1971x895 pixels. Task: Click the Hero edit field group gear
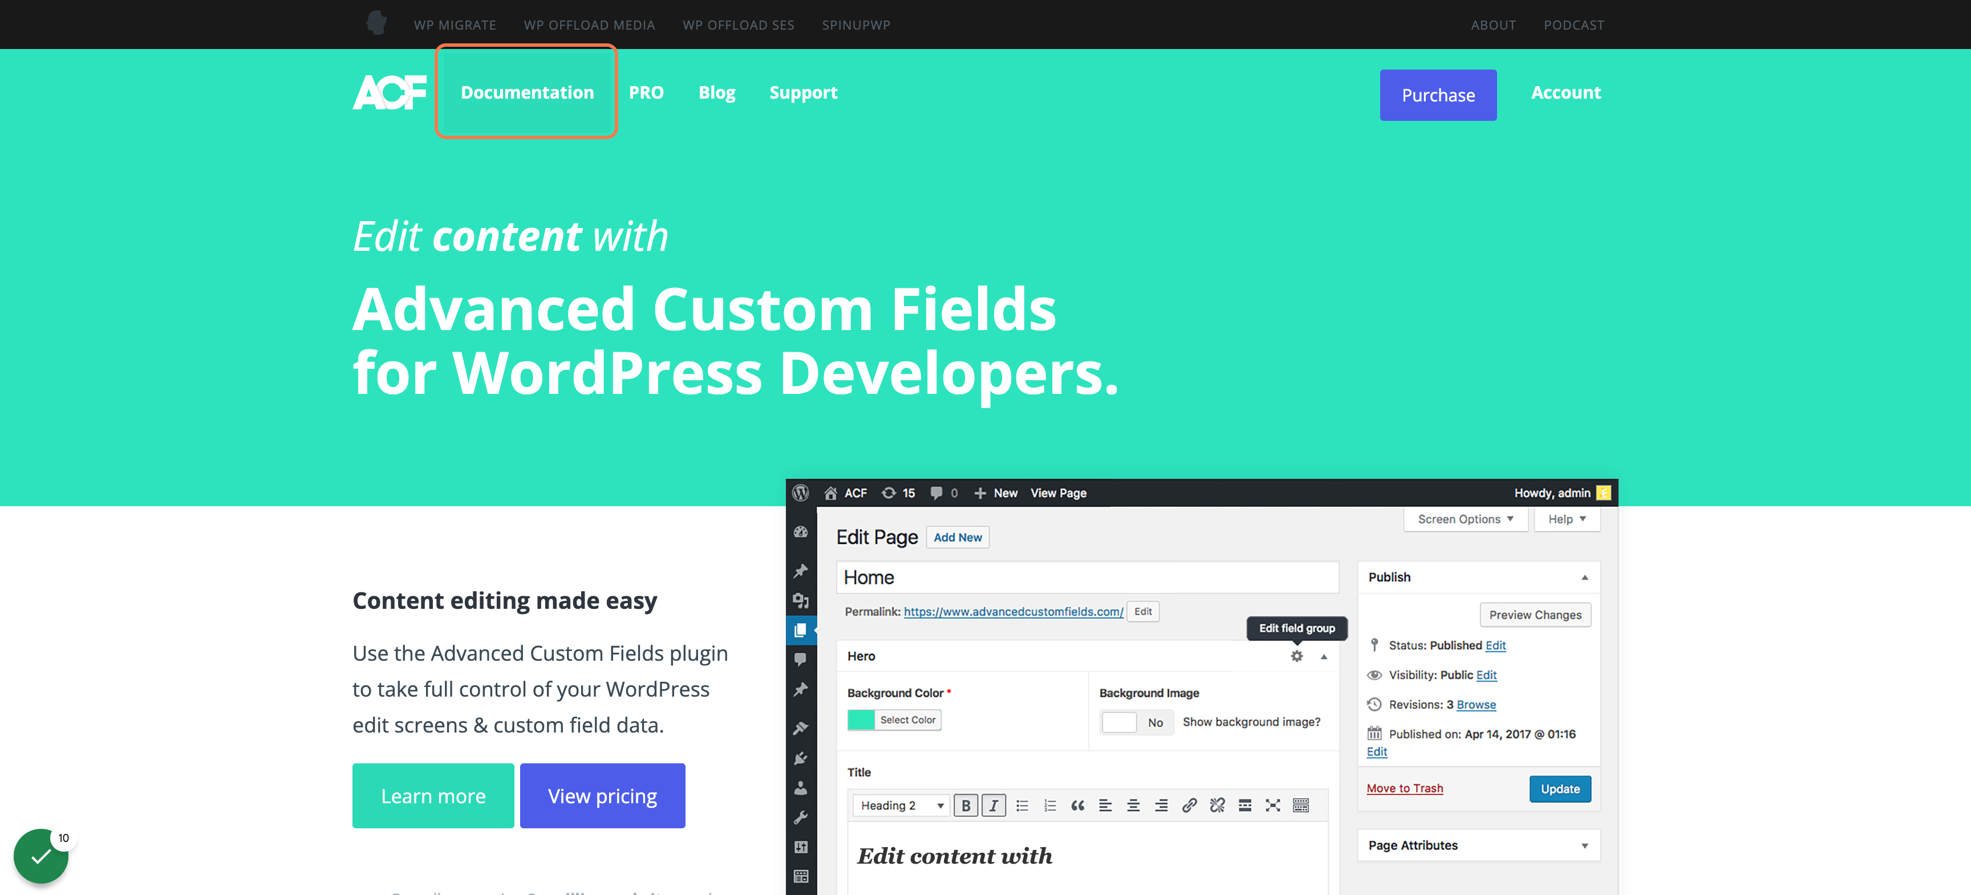point(1297,656)
